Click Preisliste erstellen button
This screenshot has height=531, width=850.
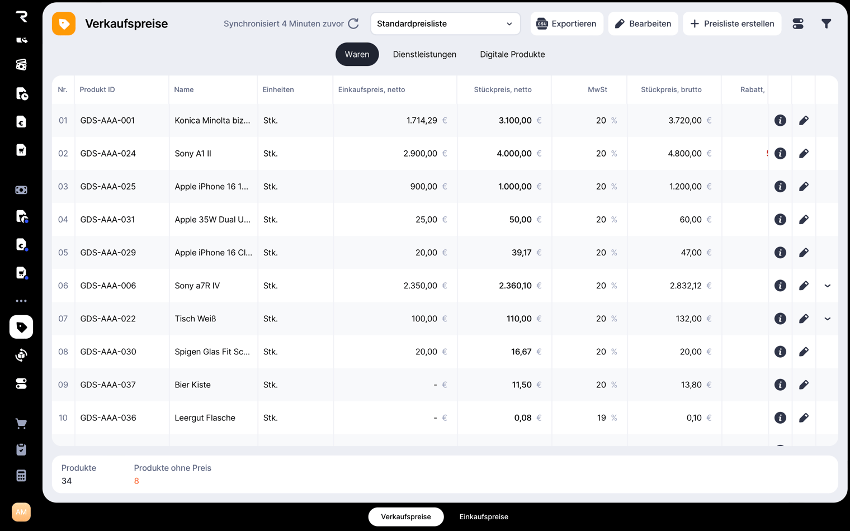pyautogui.click(x=731, y=23)
